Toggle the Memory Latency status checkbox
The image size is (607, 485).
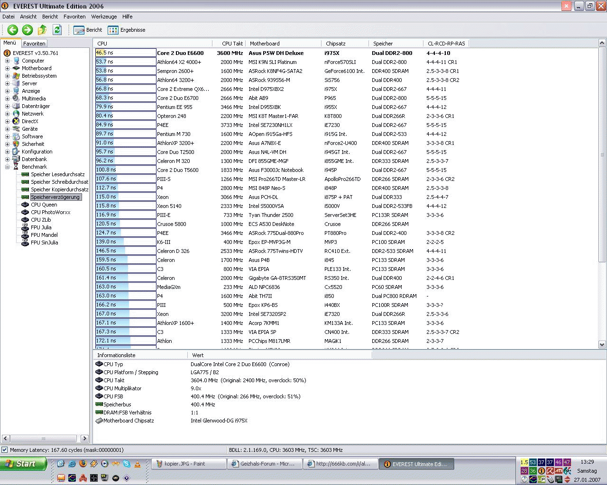pyautogui.click(x=5, y=450)
